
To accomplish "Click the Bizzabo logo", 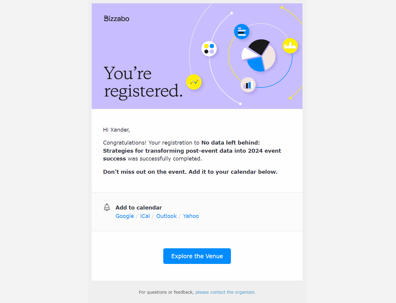I will pos(116,18).
